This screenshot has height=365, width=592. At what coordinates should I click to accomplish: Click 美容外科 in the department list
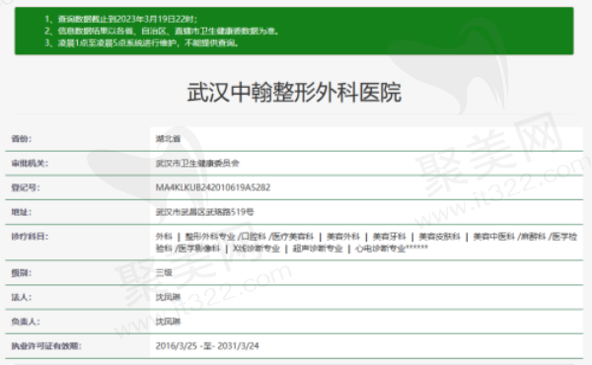coord(343,237)
